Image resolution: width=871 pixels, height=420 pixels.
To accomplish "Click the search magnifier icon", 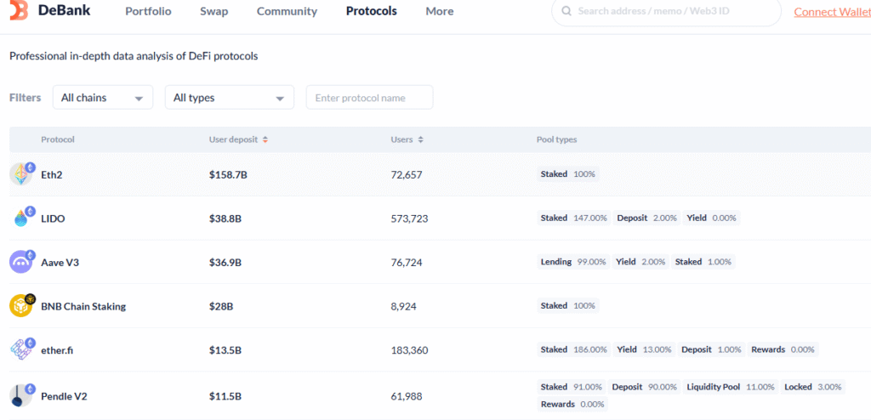I will click(x=566, y=11).
